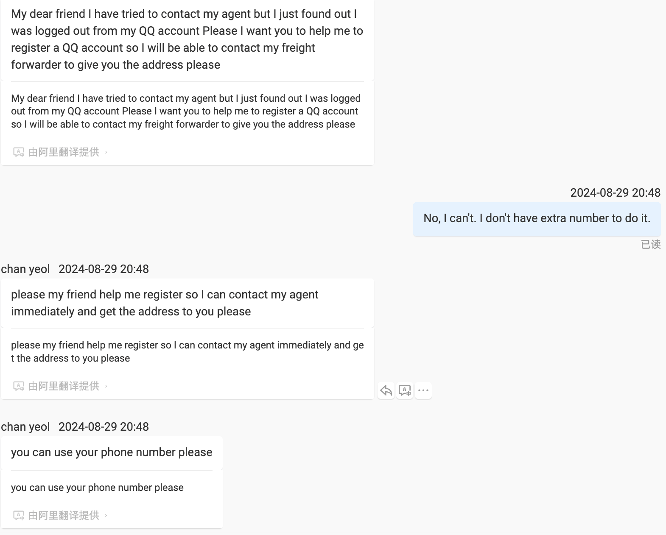The image size is (666, 535).
Task: Click the 已读 read status label
Action: click(651, 245)
